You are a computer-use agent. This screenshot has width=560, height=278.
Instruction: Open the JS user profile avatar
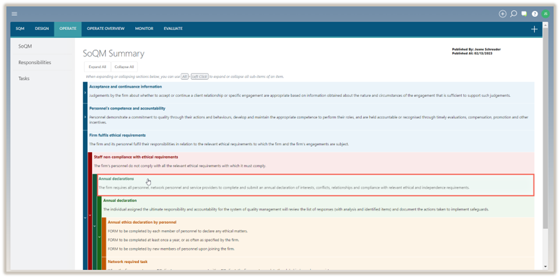pyautogui.click(x=545, y=13)
